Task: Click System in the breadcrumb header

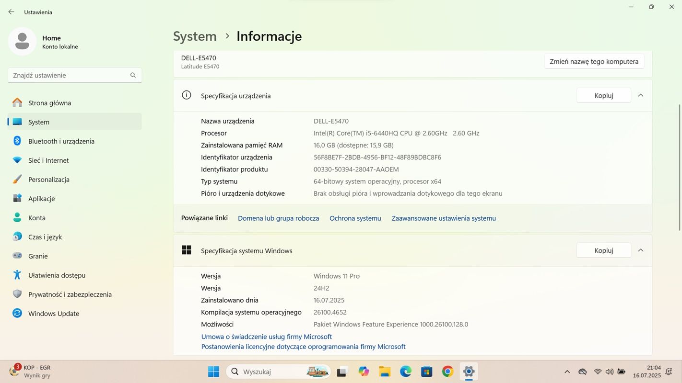Action: pos(195,36)
